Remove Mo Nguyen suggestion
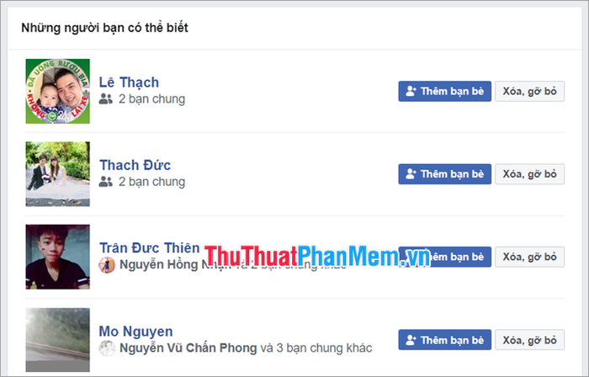589x377 pixels. click(x=529, y=340)
